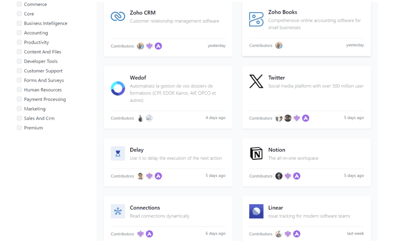The image size is (401, 241).
Task: Click the Connections network node icon
Action: 118,211
